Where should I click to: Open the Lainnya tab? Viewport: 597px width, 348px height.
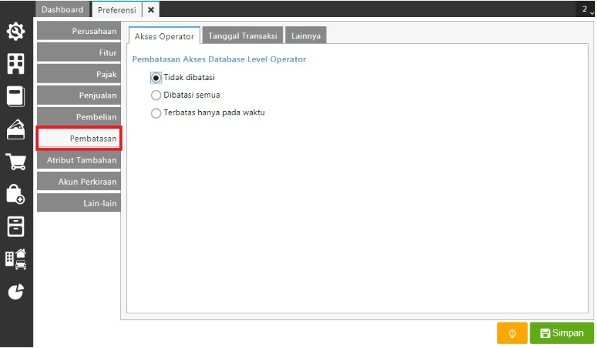pos(306,36)
